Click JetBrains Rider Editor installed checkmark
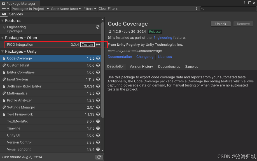257x161 pixels. click(98, 86)
